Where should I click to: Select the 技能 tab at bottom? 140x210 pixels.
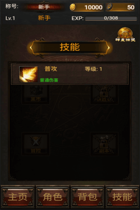[x=122, y=197]
